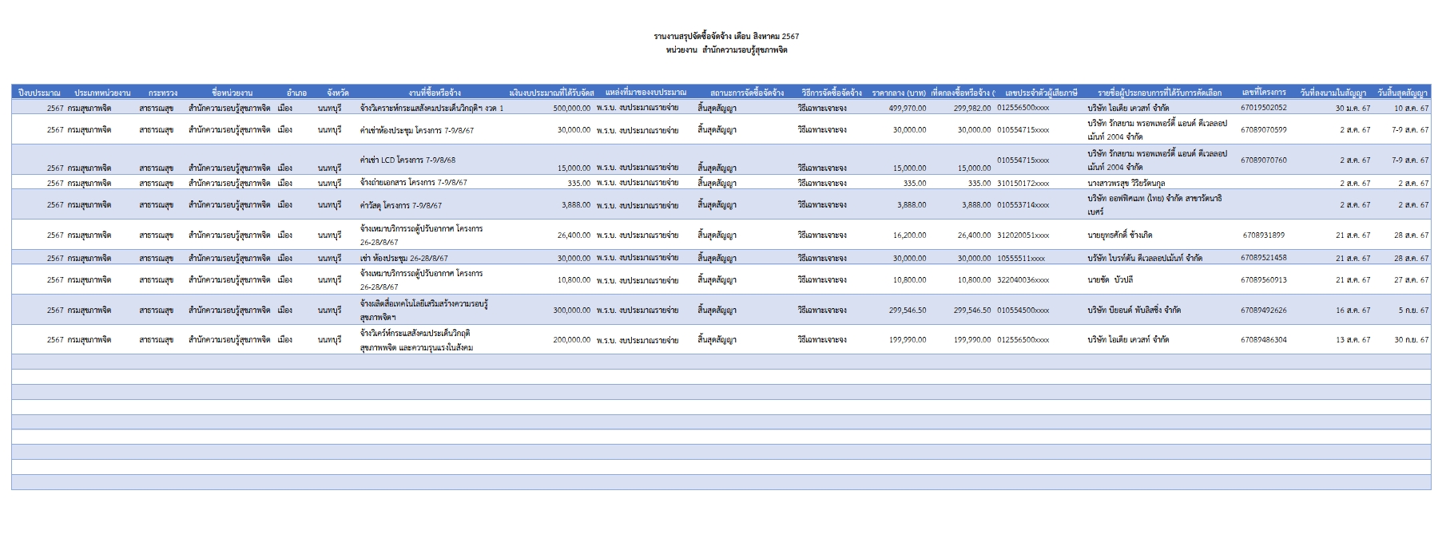
Task: Click the 'สถานะการจัดซื้อจัดจ้าง' column header
Action: point(747,93)
